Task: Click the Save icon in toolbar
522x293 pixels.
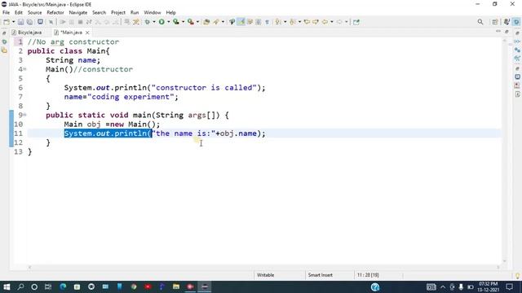Action: click(x=20, y=22)
